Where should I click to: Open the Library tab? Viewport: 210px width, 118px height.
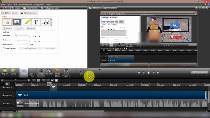(x=13, y=72)
